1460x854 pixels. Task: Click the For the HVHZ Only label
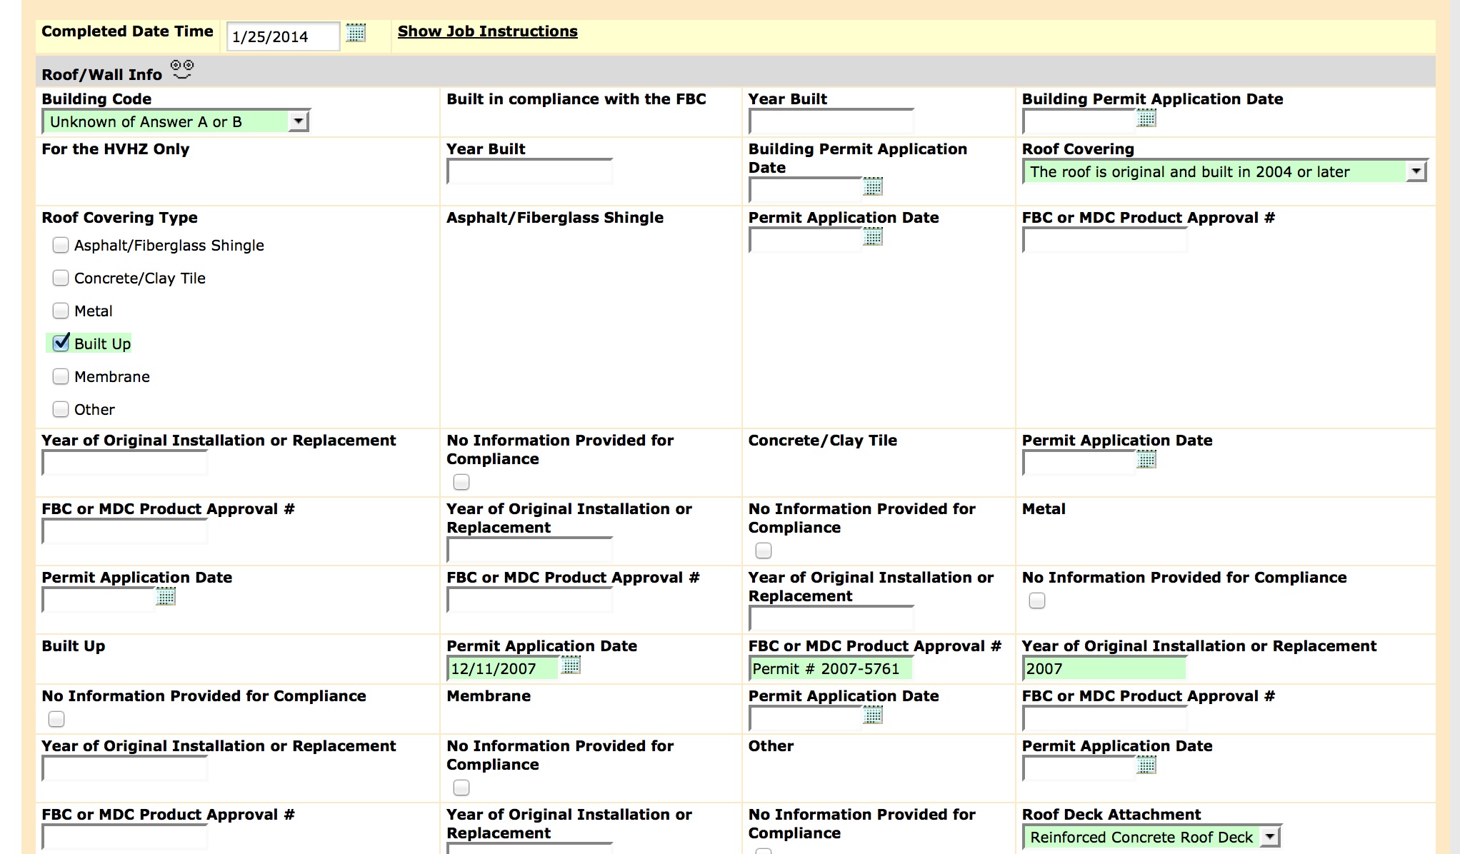pos(116,149)
